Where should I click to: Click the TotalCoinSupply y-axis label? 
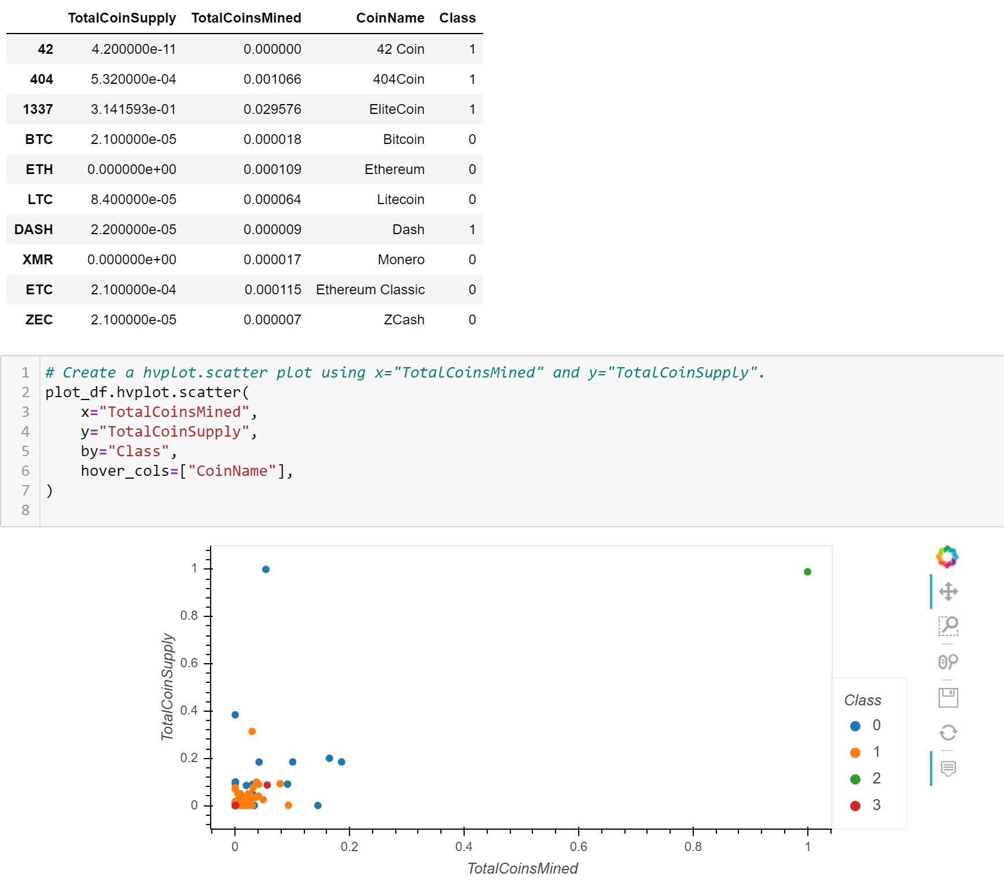point(167,686)
